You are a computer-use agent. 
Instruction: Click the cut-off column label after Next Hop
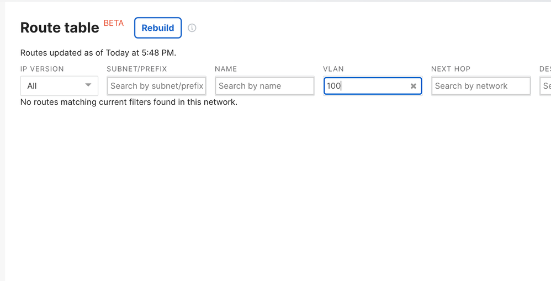(545, 69)
